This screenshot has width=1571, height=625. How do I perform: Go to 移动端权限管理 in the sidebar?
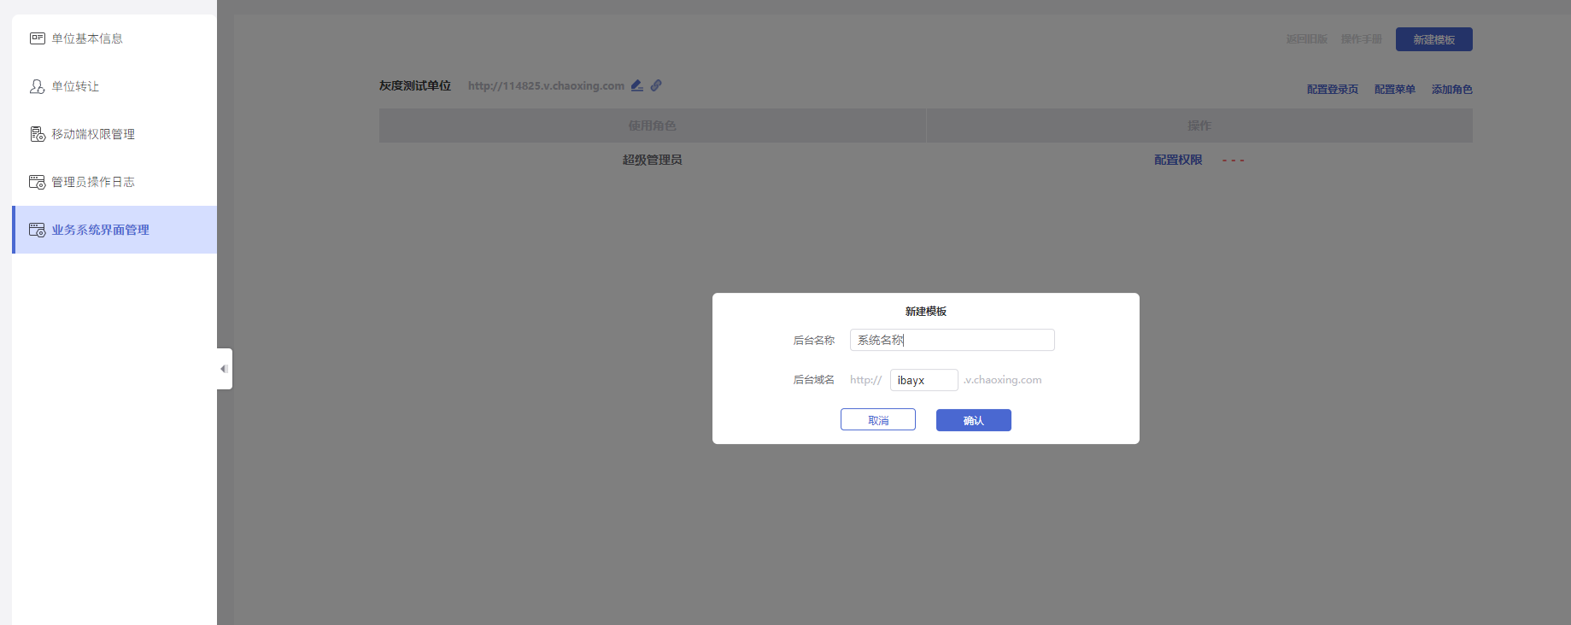(x=114, y=134)
